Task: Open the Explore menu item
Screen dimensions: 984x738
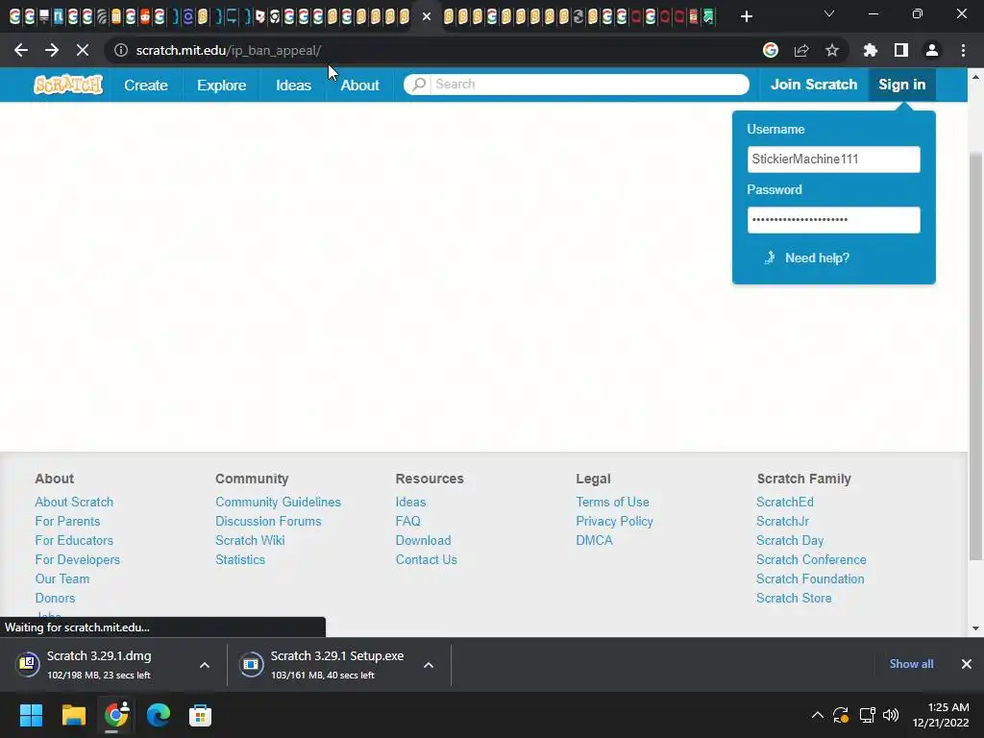Action: [x=222, y=85]
